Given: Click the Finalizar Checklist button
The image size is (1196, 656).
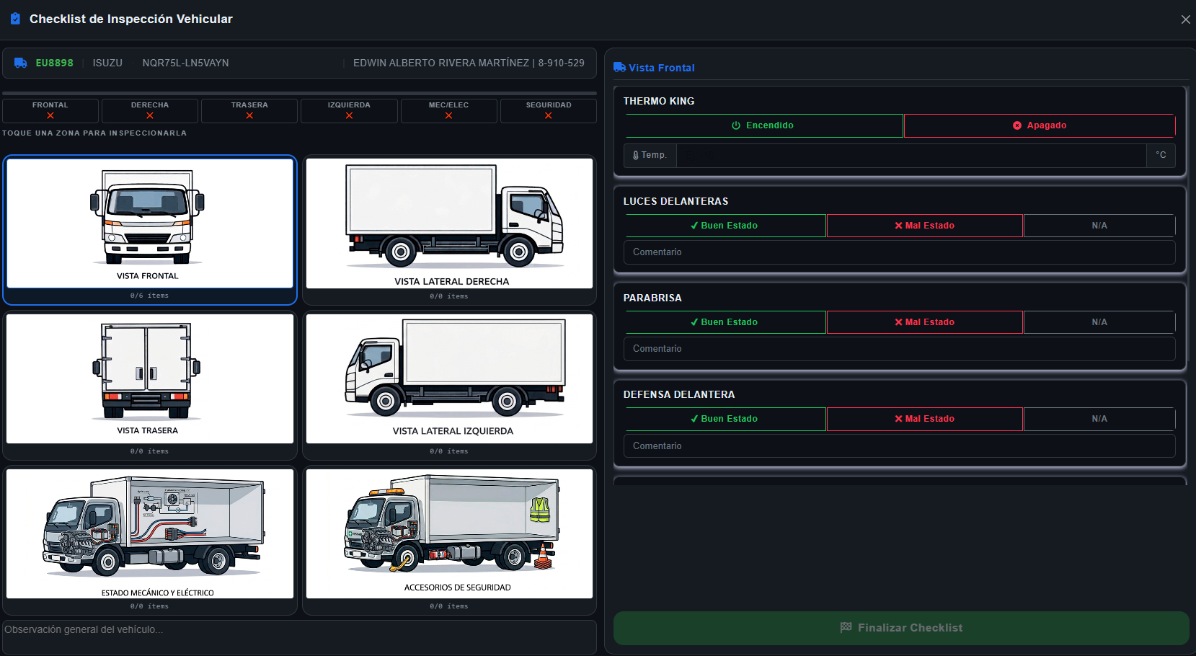Looking at the screenshot, I should 901,628.
